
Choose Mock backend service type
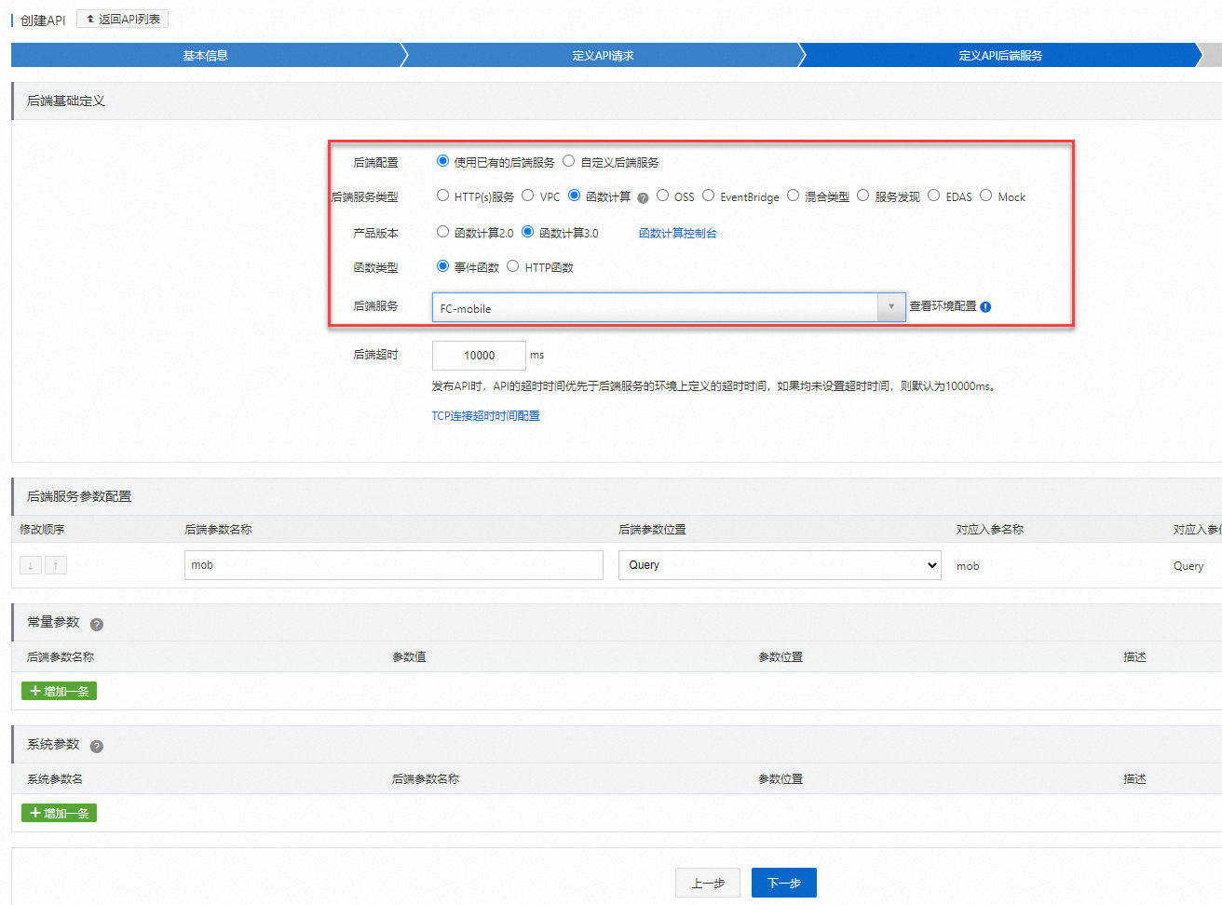click(x=985, y=196)
